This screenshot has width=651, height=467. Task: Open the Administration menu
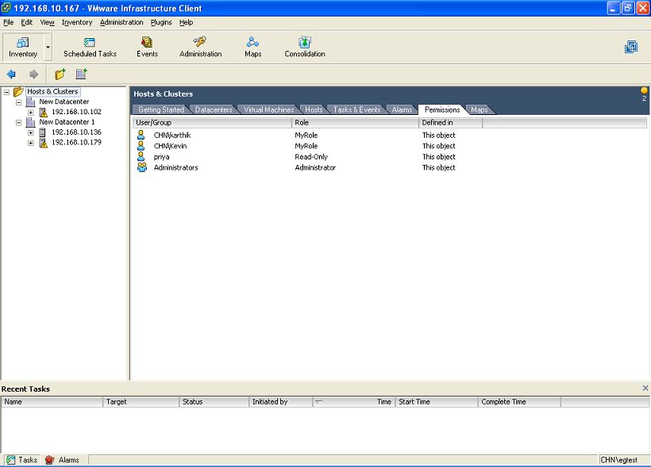point(121,22)
